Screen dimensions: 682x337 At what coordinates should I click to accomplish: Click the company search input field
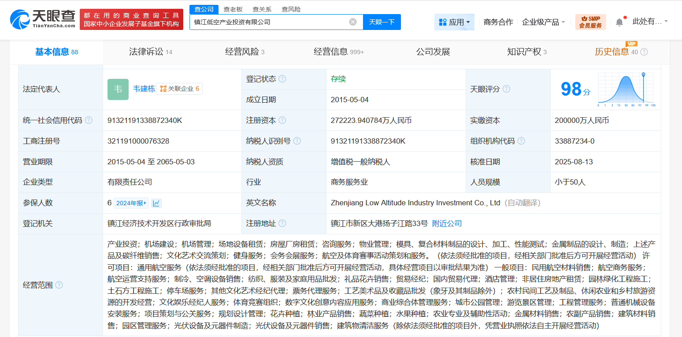point(269,22)
